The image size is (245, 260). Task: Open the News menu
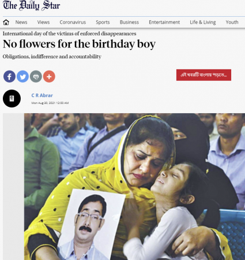click(x=21, y=23)
